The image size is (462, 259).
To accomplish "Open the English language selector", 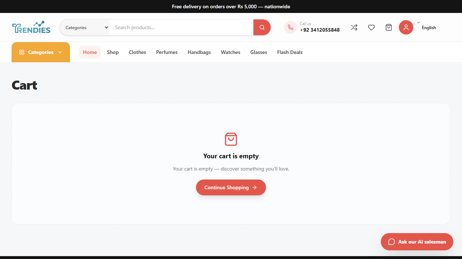I will tap(429, 28).
